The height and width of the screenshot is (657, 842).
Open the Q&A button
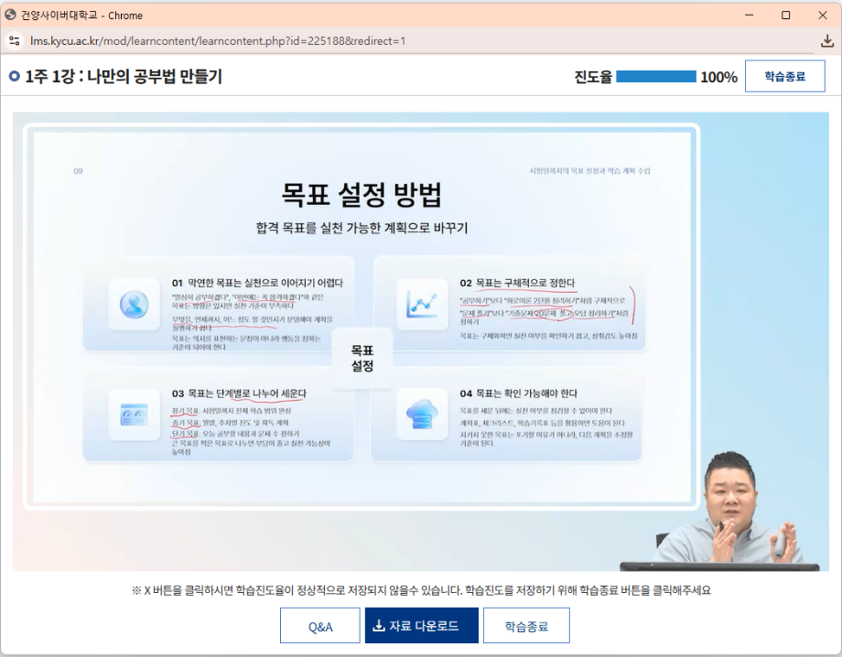pyautogui.click(x=320, y=625)
